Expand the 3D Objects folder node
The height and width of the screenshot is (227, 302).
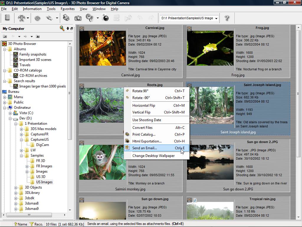click(x=16, y=188)
